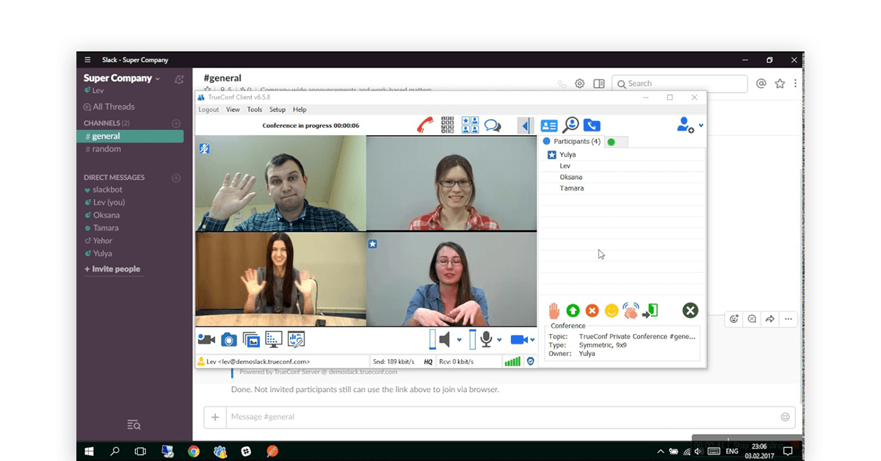
Task: Click the video tile with star badge
Action: [452, 279]
